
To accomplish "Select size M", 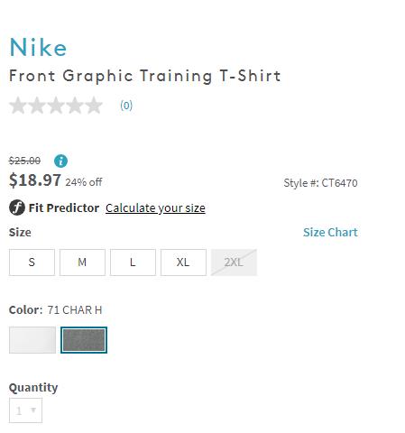I will 82,263.
